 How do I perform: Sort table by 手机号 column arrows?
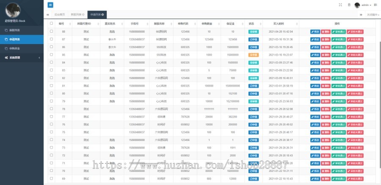tap(147, 24)
